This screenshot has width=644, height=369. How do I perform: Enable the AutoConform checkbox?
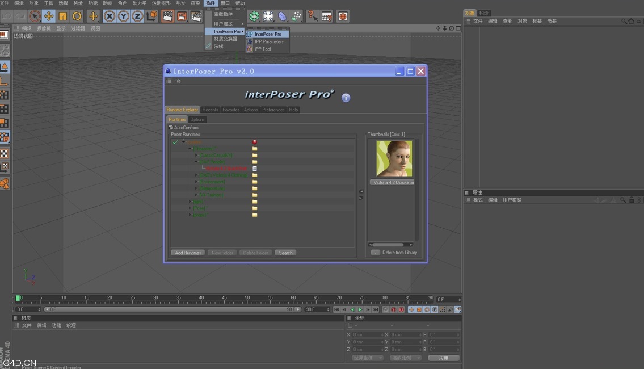[170, 127]
